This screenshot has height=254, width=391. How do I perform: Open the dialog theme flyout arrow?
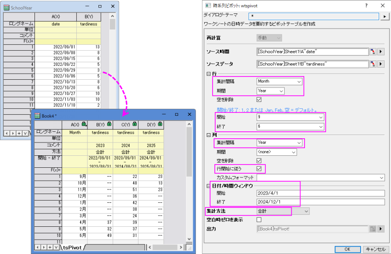[384, 17]
